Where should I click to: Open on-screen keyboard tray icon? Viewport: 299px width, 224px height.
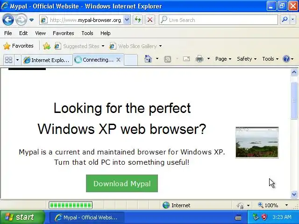click(238, 217)
